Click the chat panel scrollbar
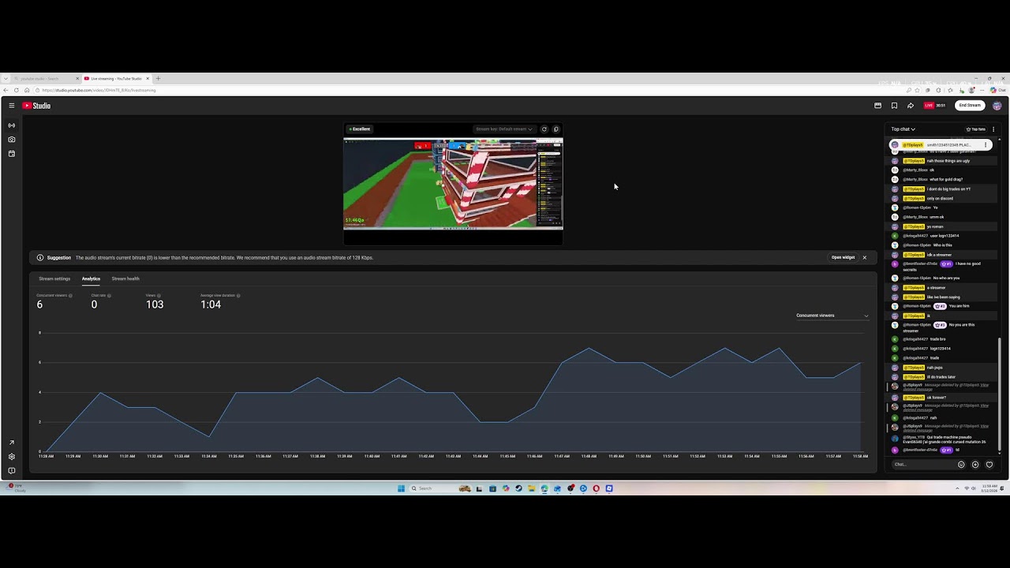This screenshot has width=1010, height=568. [1000, 394]
